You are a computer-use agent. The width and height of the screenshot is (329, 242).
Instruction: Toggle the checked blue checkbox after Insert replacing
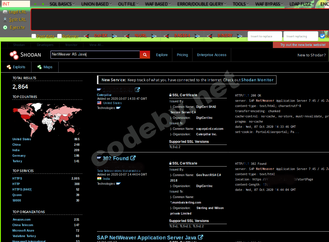tap(322, 36)
